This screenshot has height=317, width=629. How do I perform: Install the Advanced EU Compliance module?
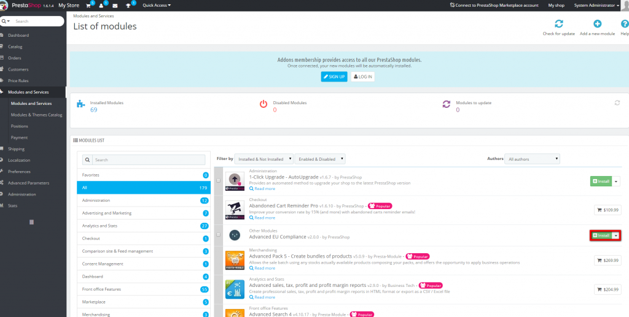pos(601,235)
